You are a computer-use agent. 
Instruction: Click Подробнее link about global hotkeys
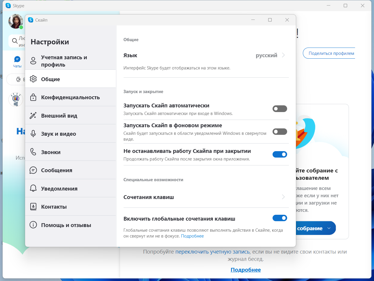point(192,236)
